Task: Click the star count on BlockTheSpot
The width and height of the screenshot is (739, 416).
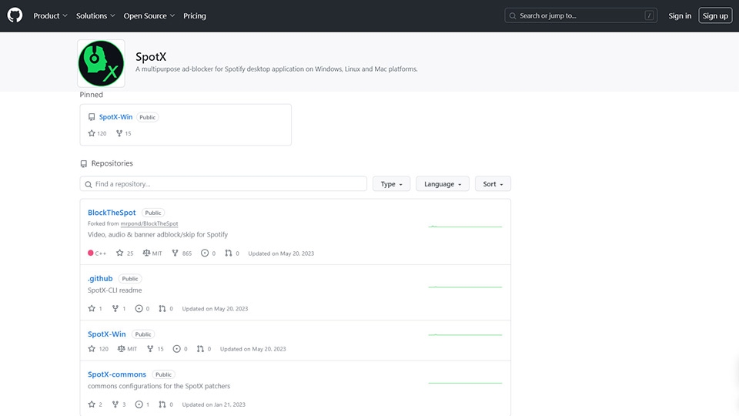Action: (125, 253)
